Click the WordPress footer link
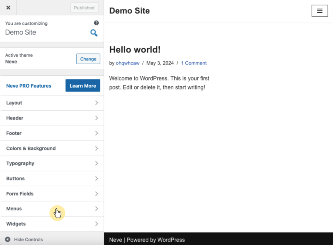Image resolution: width=333 pixels, height=245 pixels. (171, 240)
